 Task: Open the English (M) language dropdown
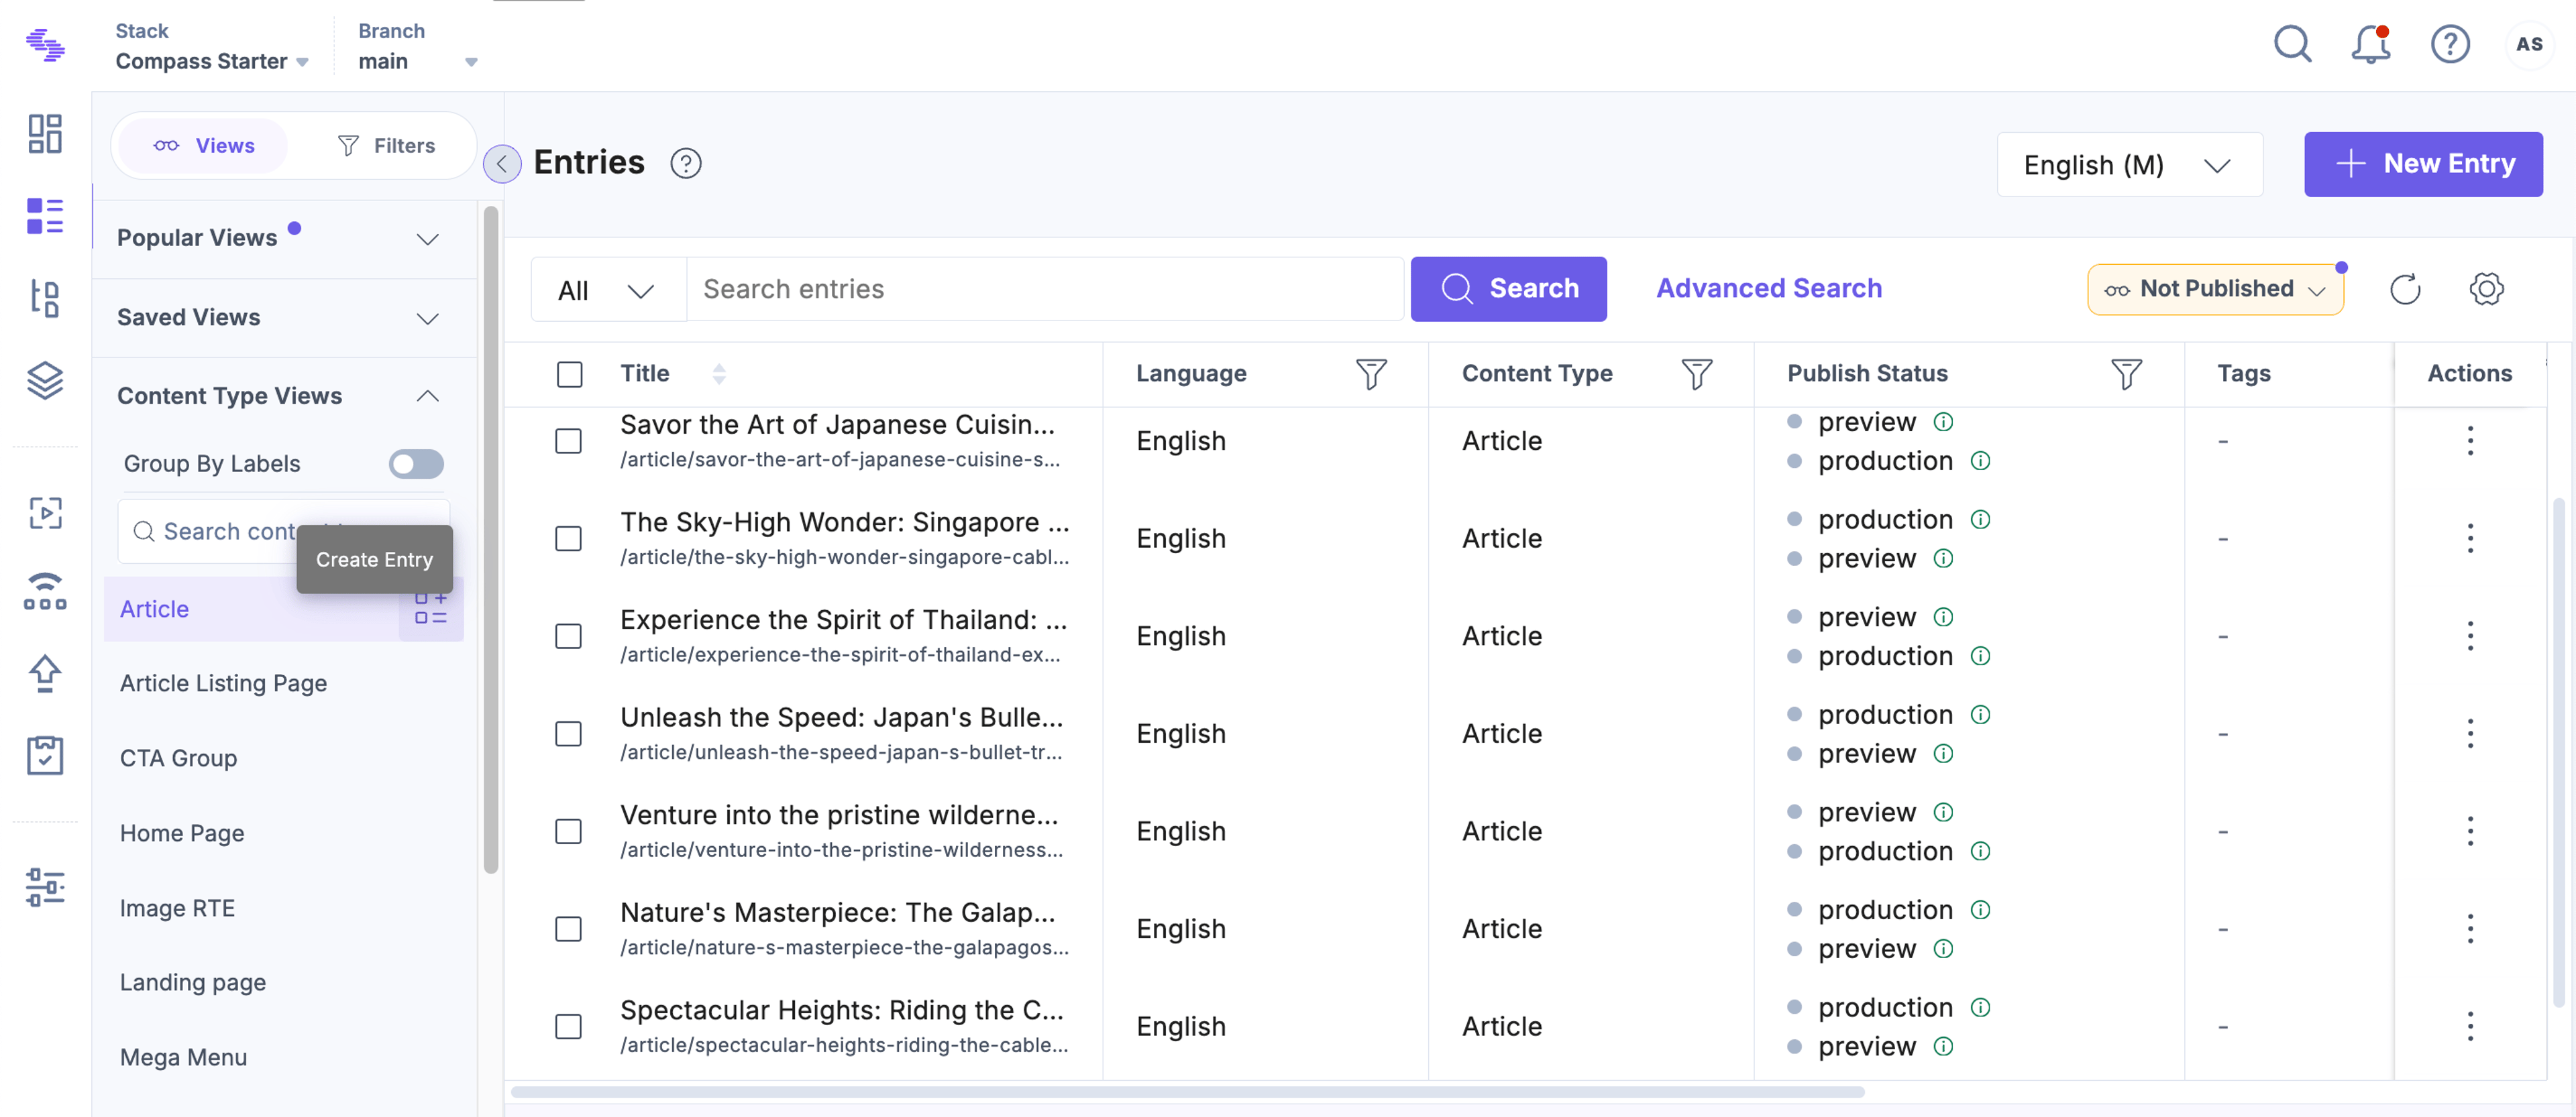pyautogui.click(x=2129, y=165)
